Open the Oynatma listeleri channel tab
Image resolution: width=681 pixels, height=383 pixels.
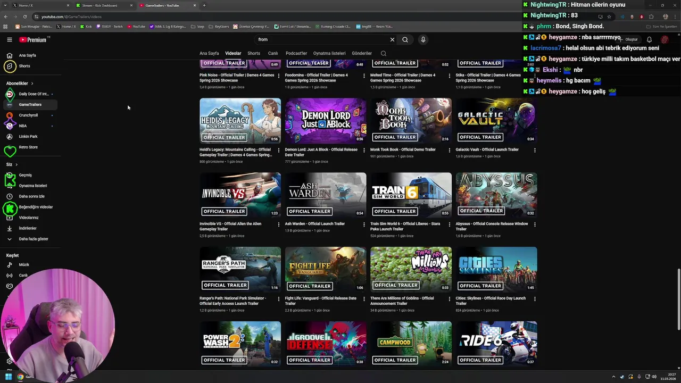(x=329, y=53)
